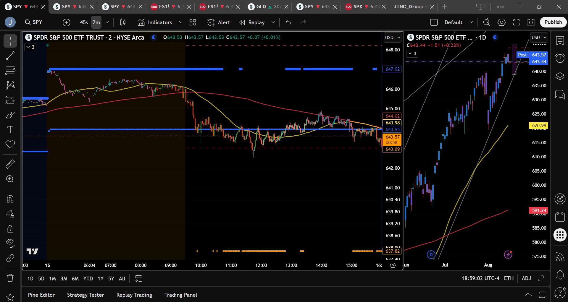Open the object tree layers panel
The height and width of the screenshot is (302, 568).
pyautogui.click(x=560, y=76)
